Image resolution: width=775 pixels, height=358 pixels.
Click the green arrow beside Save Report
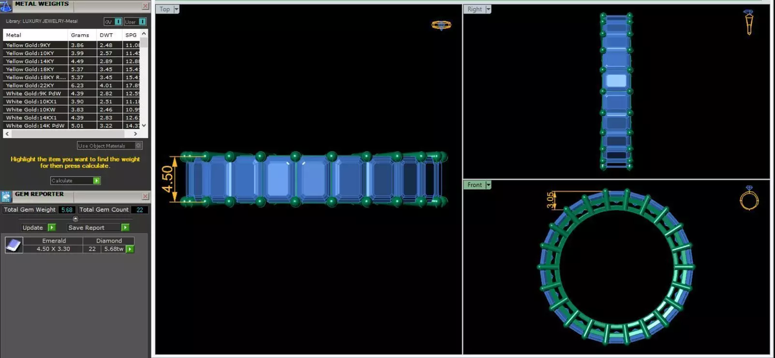(125, 228)
